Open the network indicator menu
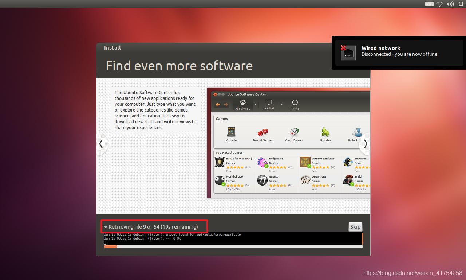 (x=440, y=4)
